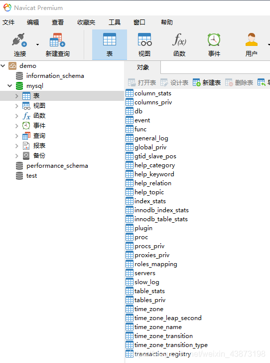Click the column_stats table icon
The height and width of the screenshot is (363, 270).
coord(130,93)
